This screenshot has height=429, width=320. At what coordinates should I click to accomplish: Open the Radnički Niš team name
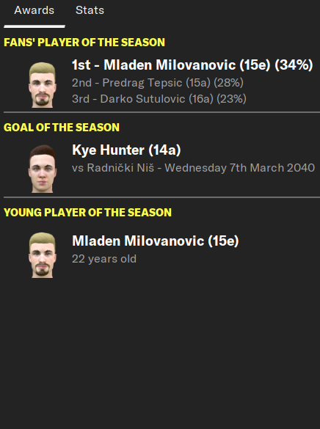click(120, 168)
